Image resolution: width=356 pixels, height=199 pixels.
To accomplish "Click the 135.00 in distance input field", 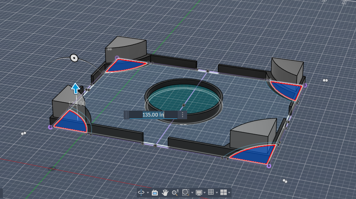I will [153, 115].
